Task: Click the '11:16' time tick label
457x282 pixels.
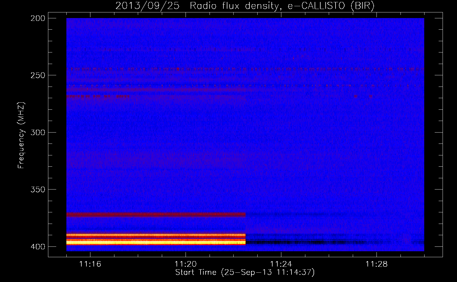Action: [x=90, y=264]
